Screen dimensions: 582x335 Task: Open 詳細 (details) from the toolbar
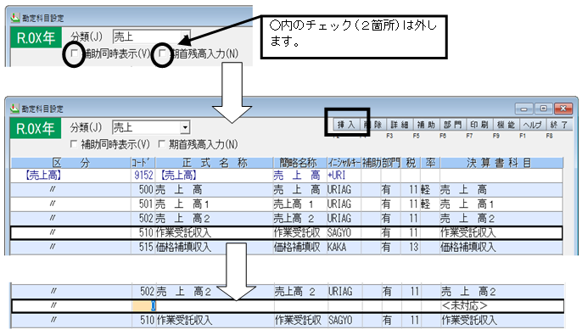click(400, 125)
